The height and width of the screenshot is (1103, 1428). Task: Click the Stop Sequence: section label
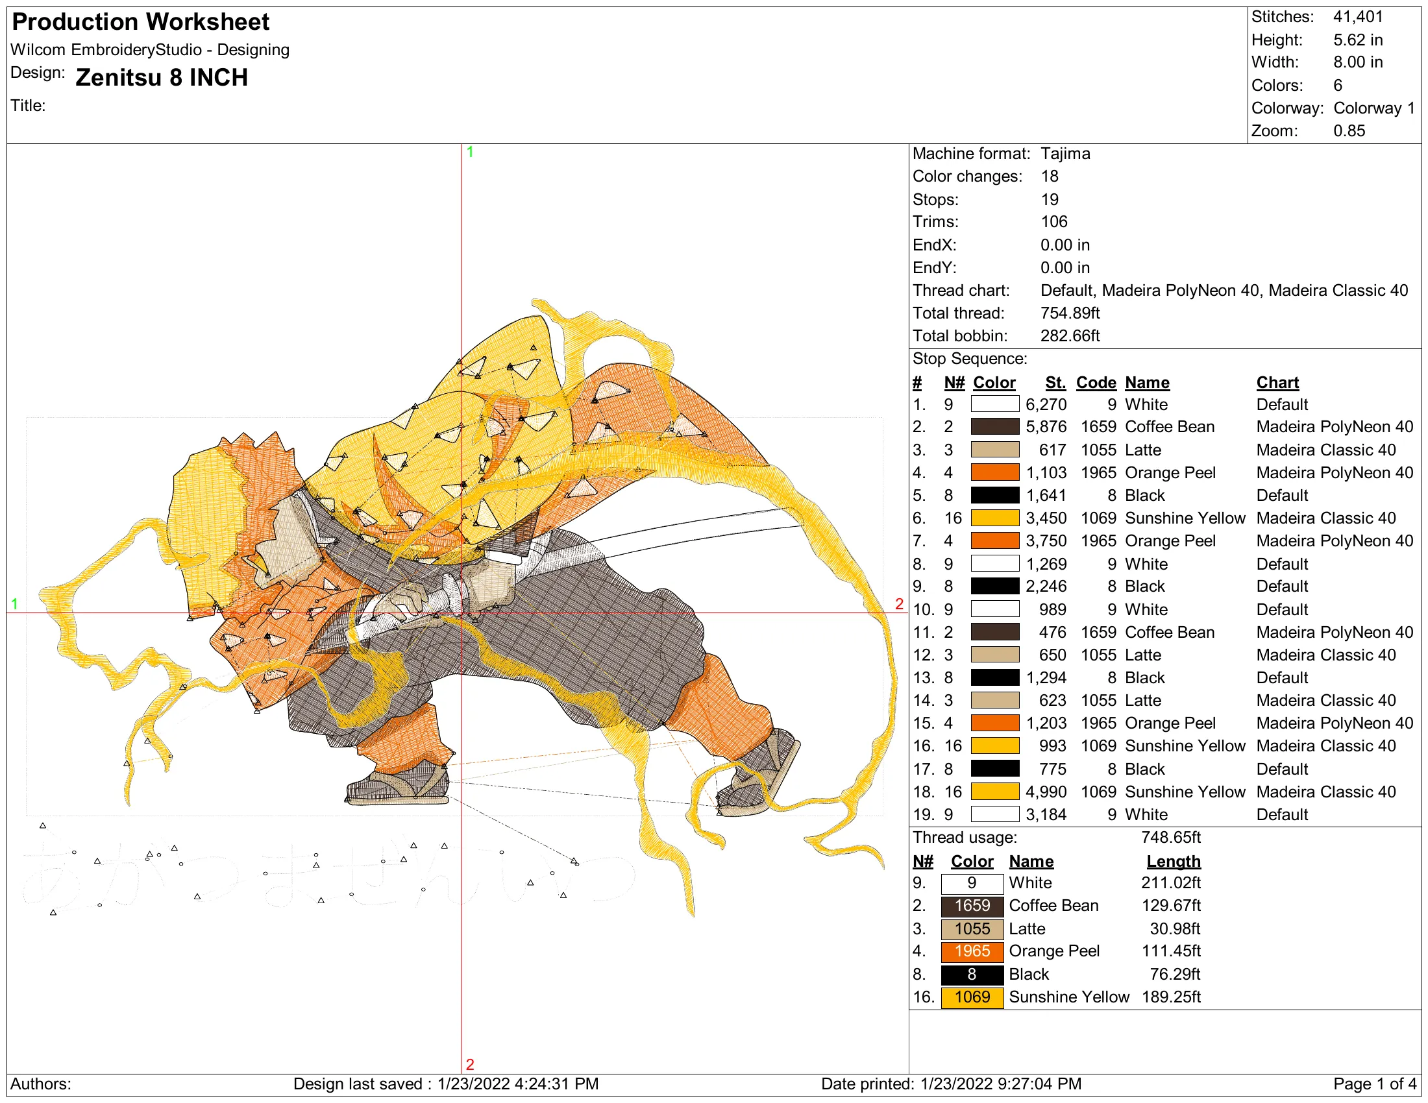pos(970,359)
